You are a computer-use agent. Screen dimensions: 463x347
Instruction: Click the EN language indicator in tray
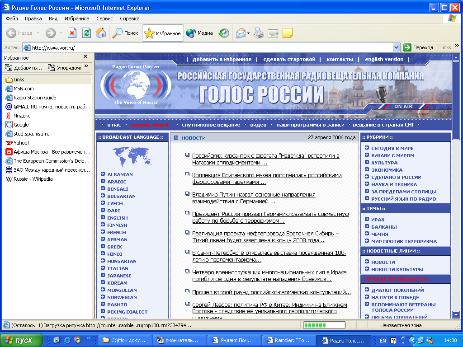coord(383,341)
